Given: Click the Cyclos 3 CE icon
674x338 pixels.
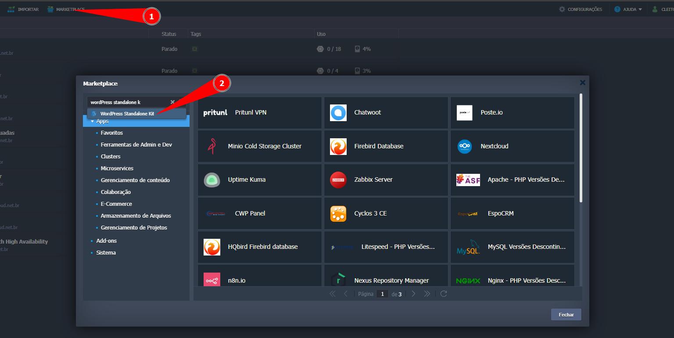Looking at the screenshot, I should point(338,214).
